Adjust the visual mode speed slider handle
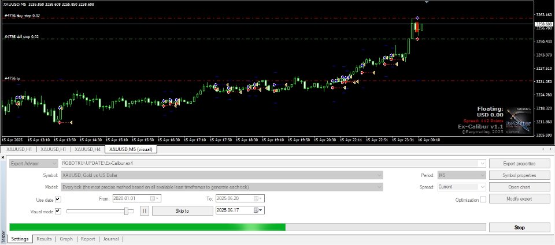The width and height of the screenshot is (555, 245). pos(127,211)
